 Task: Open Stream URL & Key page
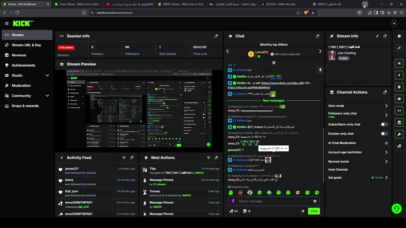27,45
